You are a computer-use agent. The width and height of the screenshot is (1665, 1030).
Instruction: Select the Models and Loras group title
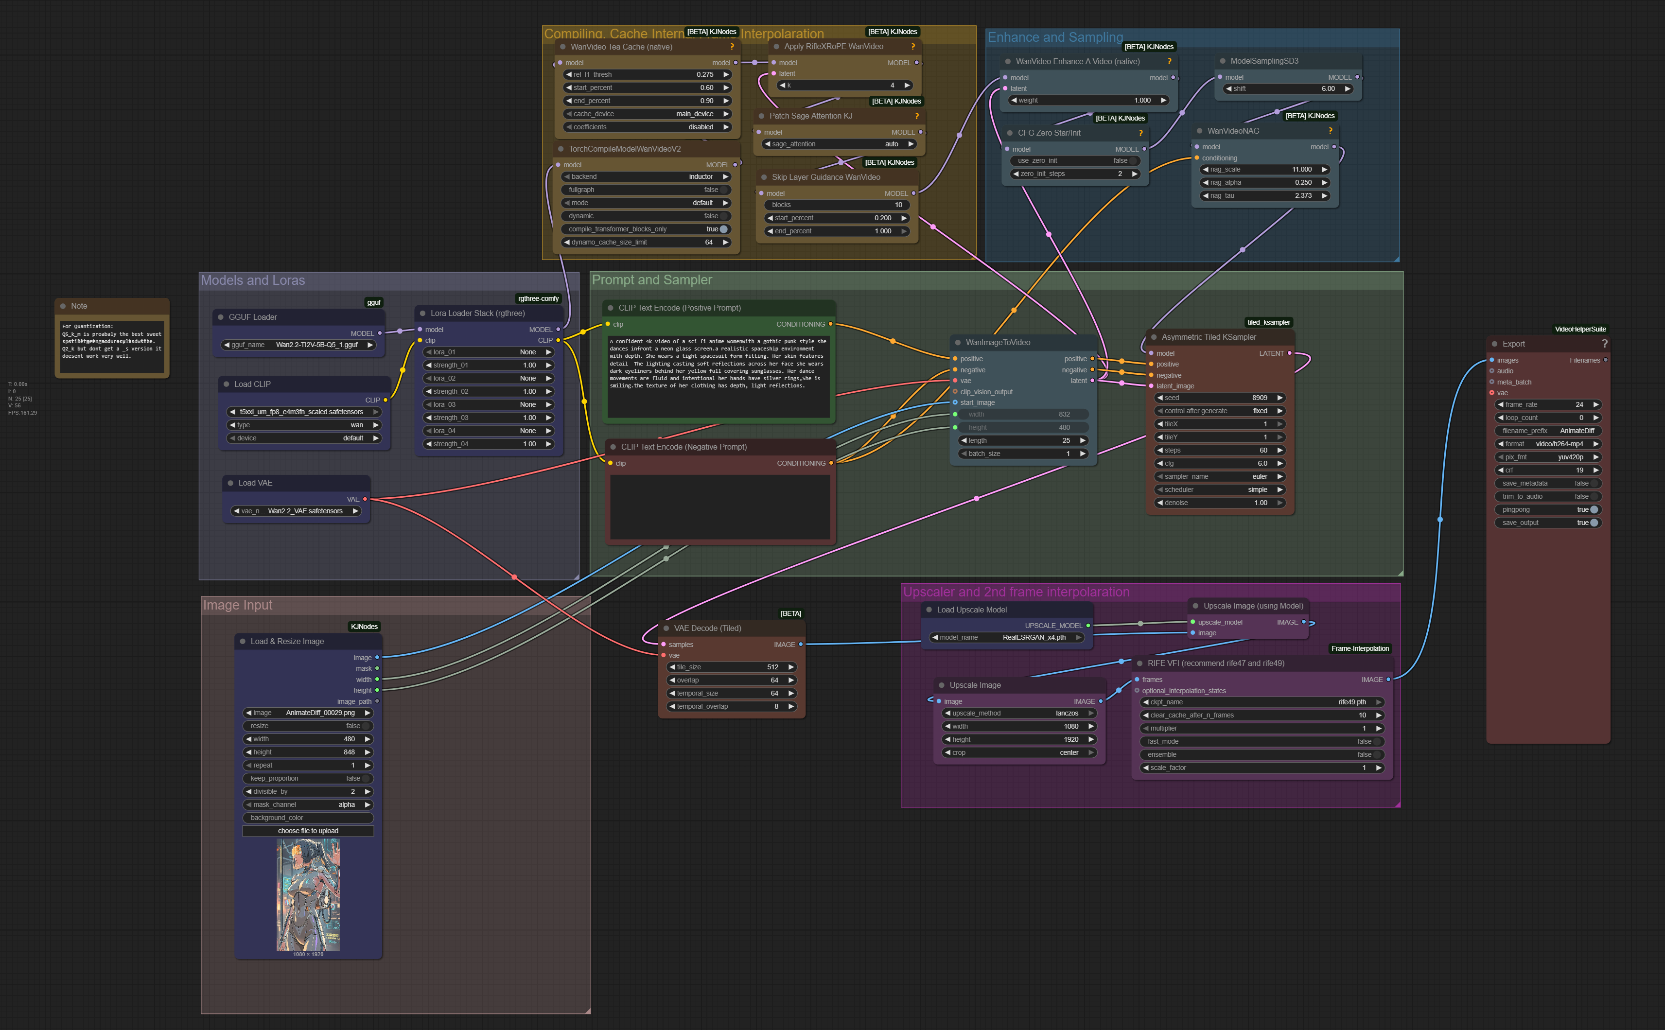tap(253, 280)
